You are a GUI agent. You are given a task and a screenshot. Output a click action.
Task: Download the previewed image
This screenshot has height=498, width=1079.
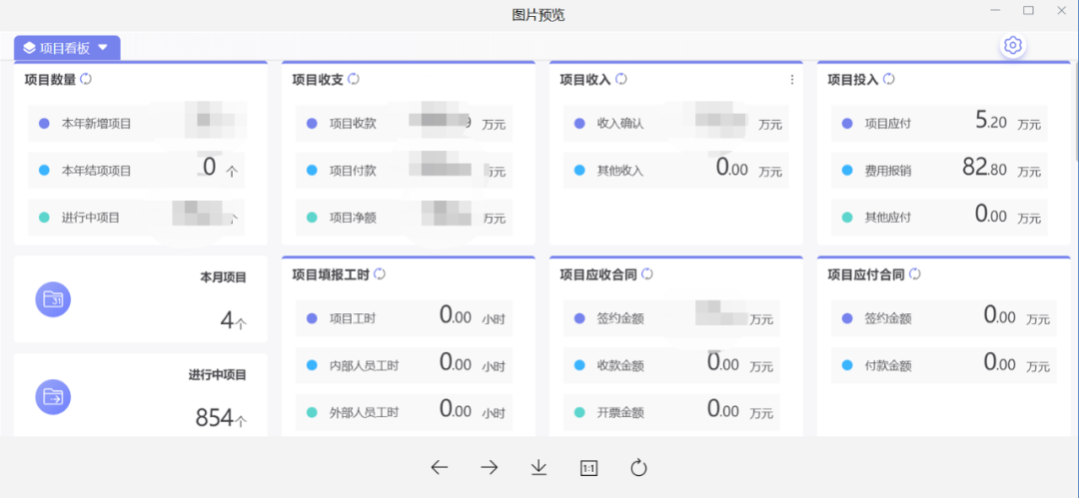click(539, 467)
